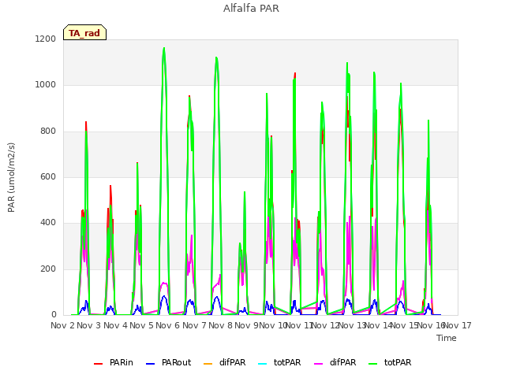505x378 pixels.
Task: Click the cyan totPAR legend marker
Action: pyautogui.click(x=263, y=364)
